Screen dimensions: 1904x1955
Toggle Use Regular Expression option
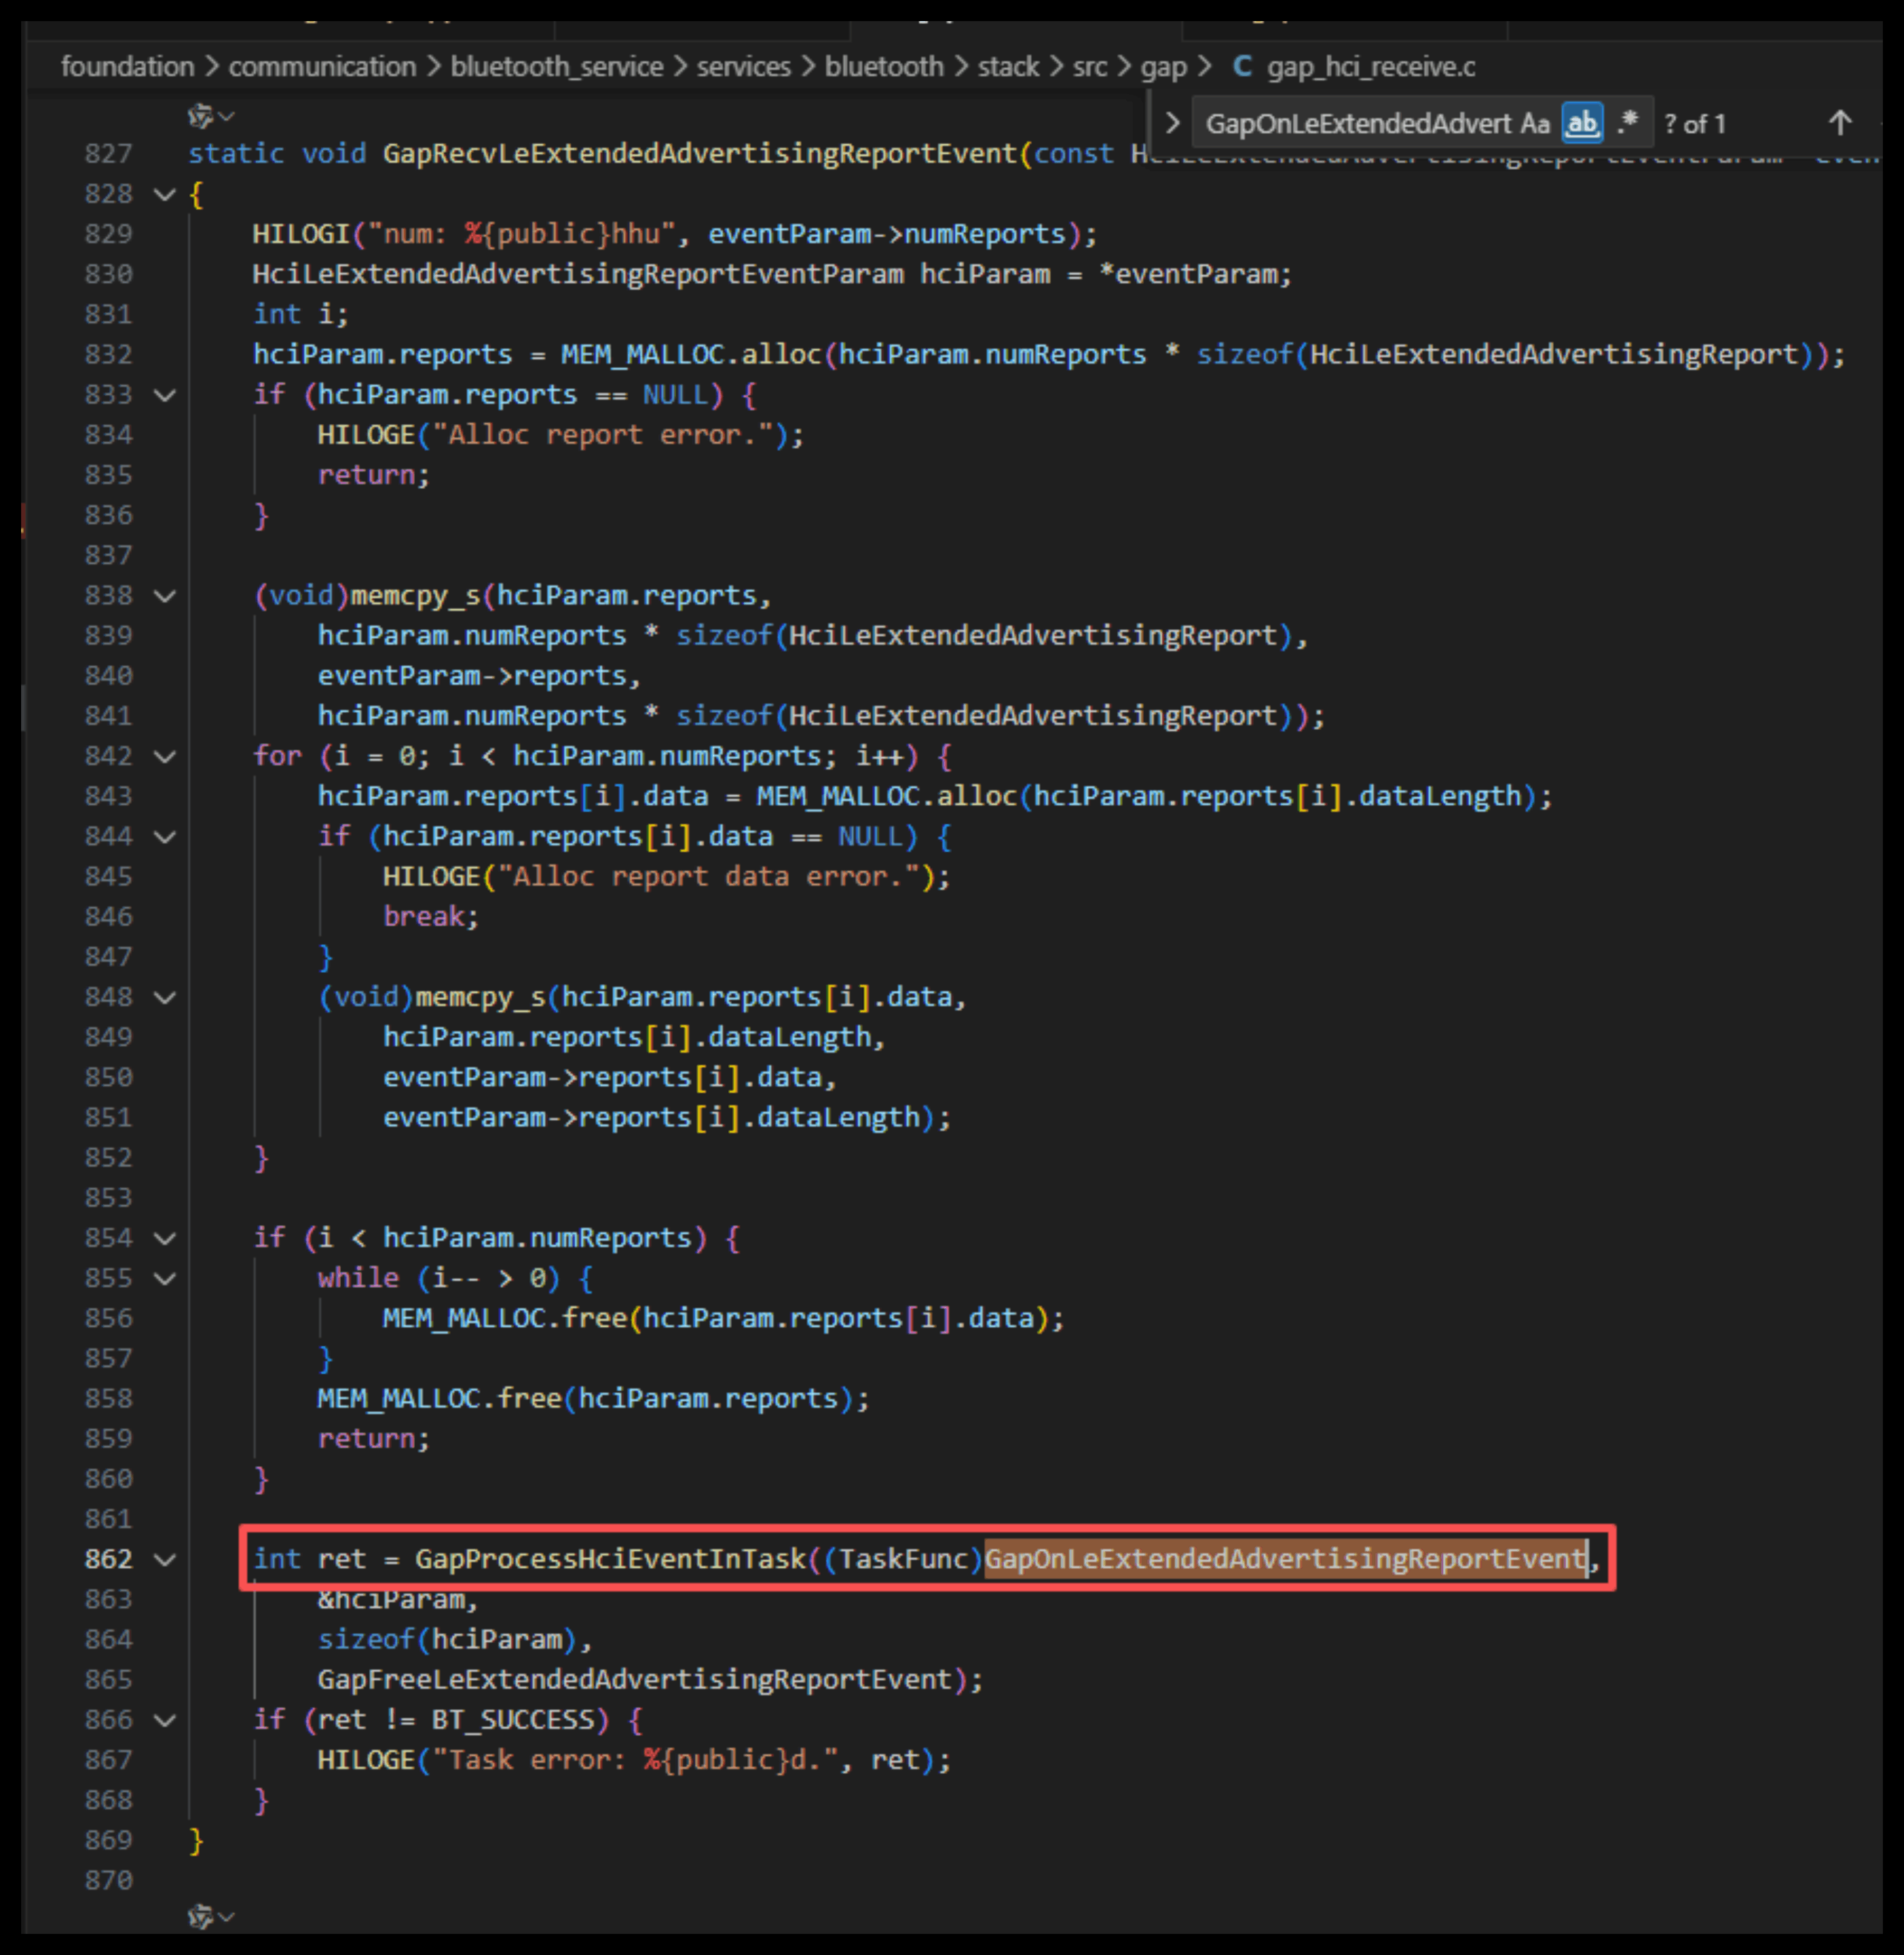click(1627, 124)
